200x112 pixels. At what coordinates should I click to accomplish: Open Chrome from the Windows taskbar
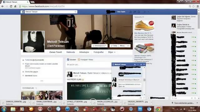tap(158, 109)
